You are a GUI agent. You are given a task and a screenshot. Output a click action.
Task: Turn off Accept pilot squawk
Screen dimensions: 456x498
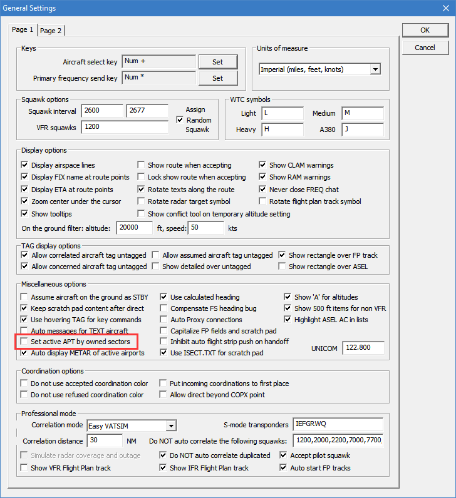pos(284,455)
